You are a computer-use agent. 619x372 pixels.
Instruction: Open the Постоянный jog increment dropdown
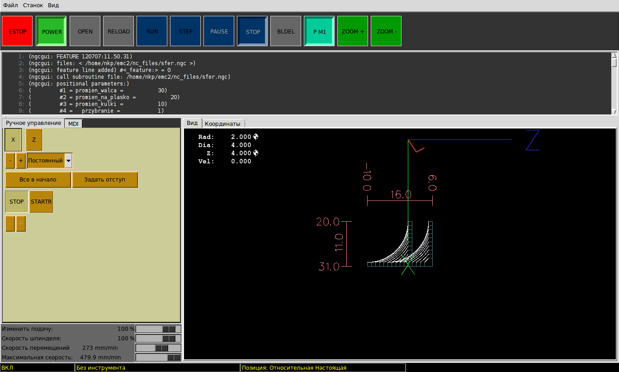pos(68,161)
